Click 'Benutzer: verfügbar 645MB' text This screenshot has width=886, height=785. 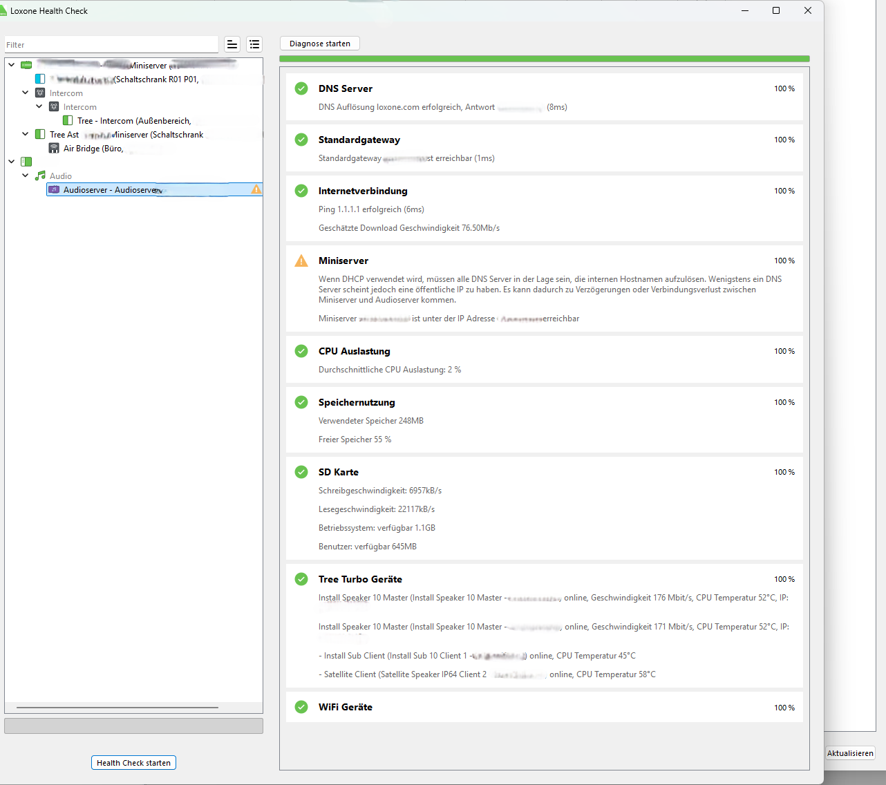point(368,547)
